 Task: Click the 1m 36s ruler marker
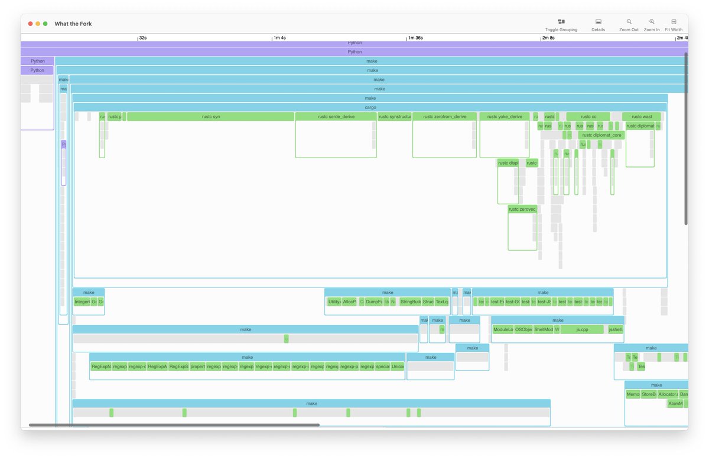pyautogui.click(x=415, y=38)
